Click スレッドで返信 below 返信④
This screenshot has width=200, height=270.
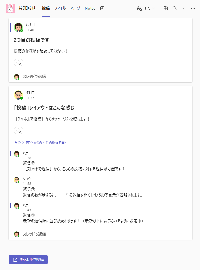tap(34, 234)
